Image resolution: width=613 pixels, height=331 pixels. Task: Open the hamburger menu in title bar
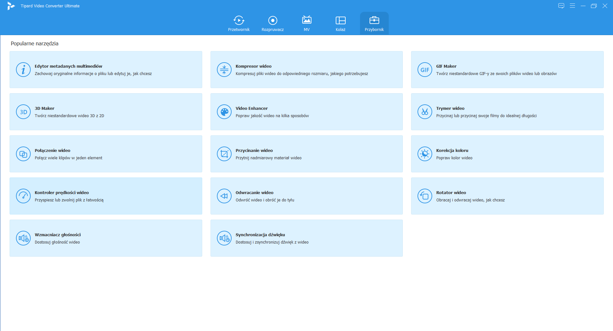tap(572, 6)
